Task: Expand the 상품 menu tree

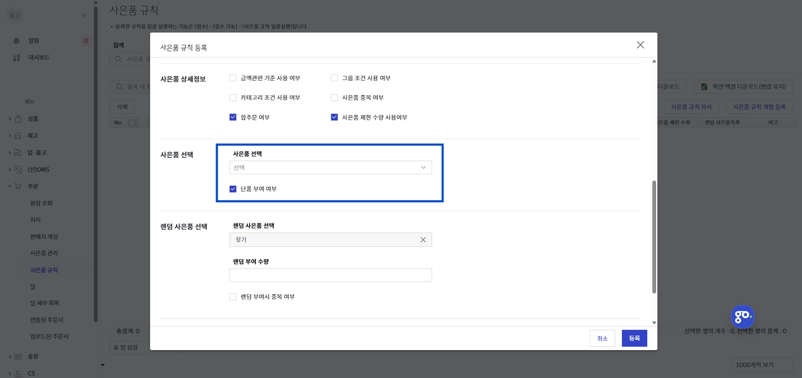Action: [x=10, y=119]
